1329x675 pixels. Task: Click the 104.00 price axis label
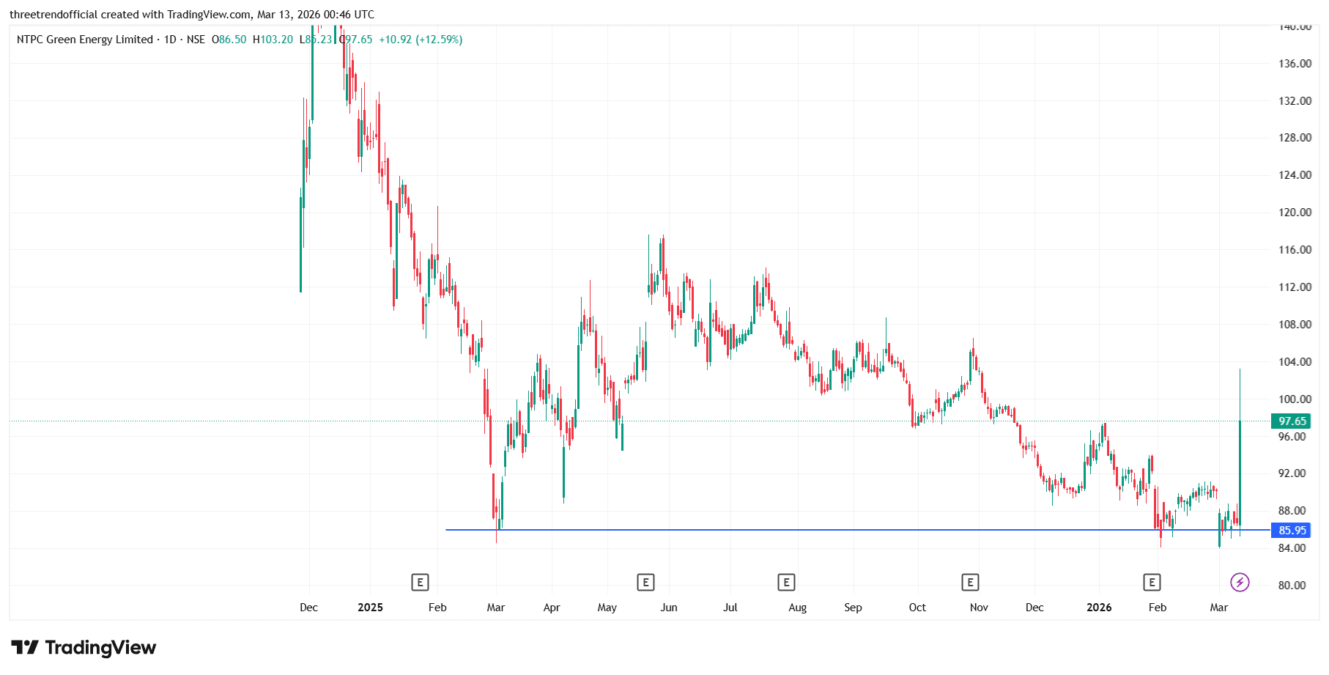pos(1295,362)
